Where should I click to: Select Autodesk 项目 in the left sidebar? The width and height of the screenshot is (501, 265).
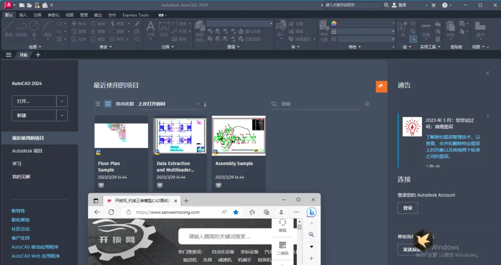coord(27,151)
